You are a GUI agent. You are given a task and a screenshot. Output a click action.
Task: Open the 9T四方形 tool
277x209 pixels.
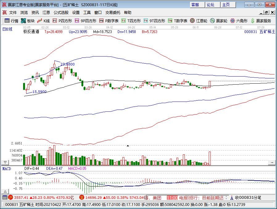[155, 21]
